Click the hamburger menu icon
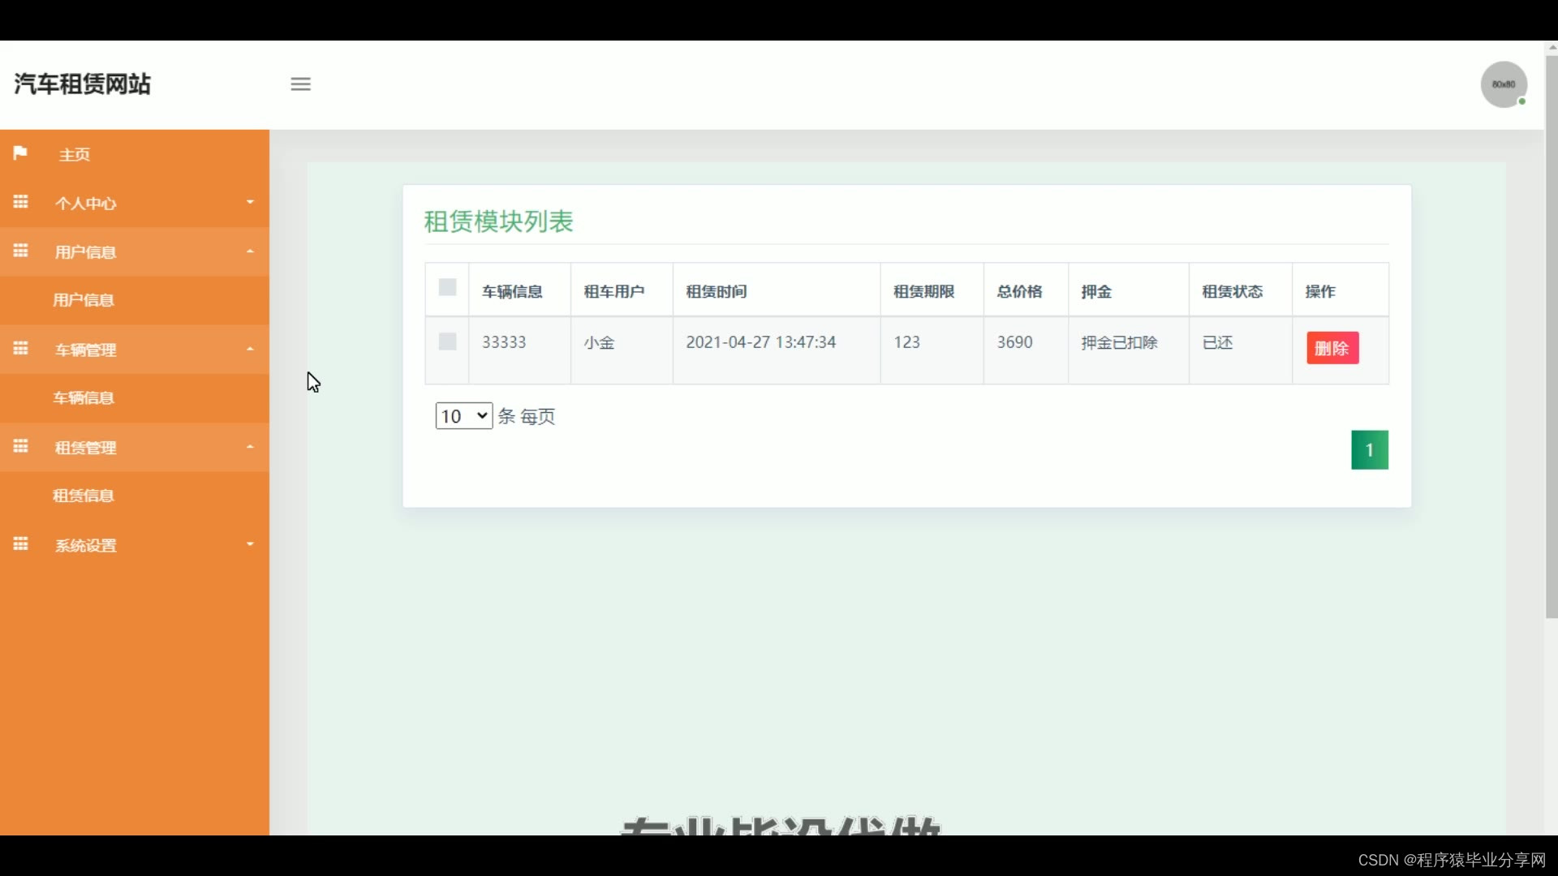This screenshot has height=876, width=1558. point(300,84)
